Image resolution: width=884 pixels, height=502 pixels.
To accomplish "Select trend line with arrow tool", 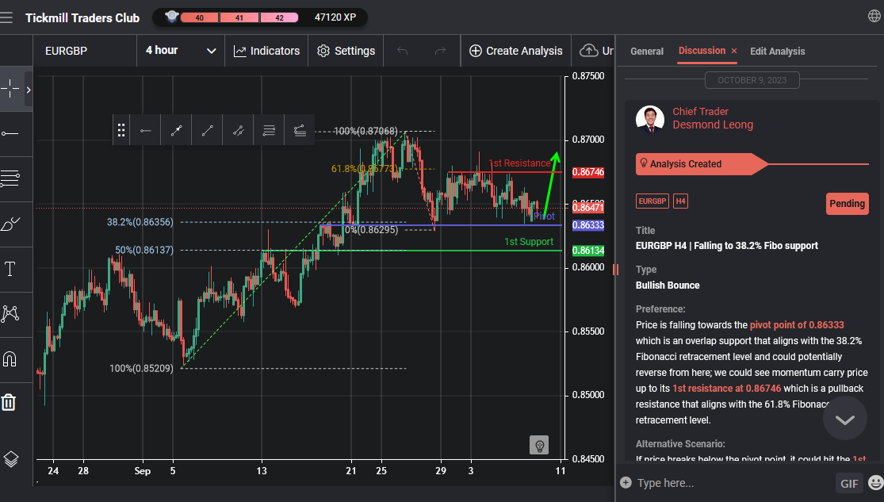I will point(177,130).
